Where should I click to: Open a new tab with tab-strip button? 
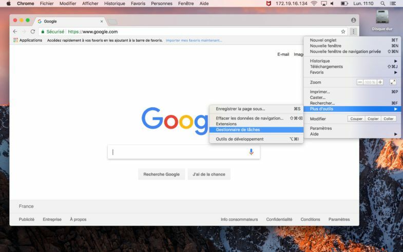tap(112, 22)
